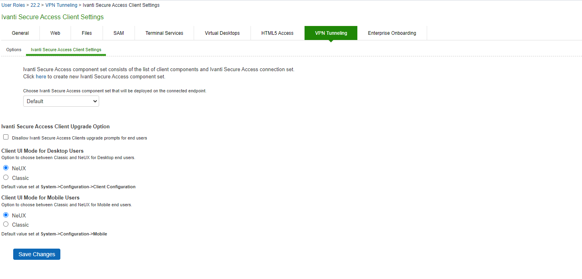Viewport: 582px width, 279px height.
Task: Select Classic for Desktop Users UI mode
Action: click(x=6, y=177)
